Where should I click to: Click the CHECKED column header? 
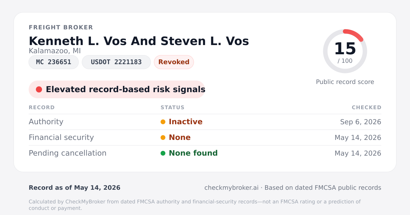tap(367, 107)
